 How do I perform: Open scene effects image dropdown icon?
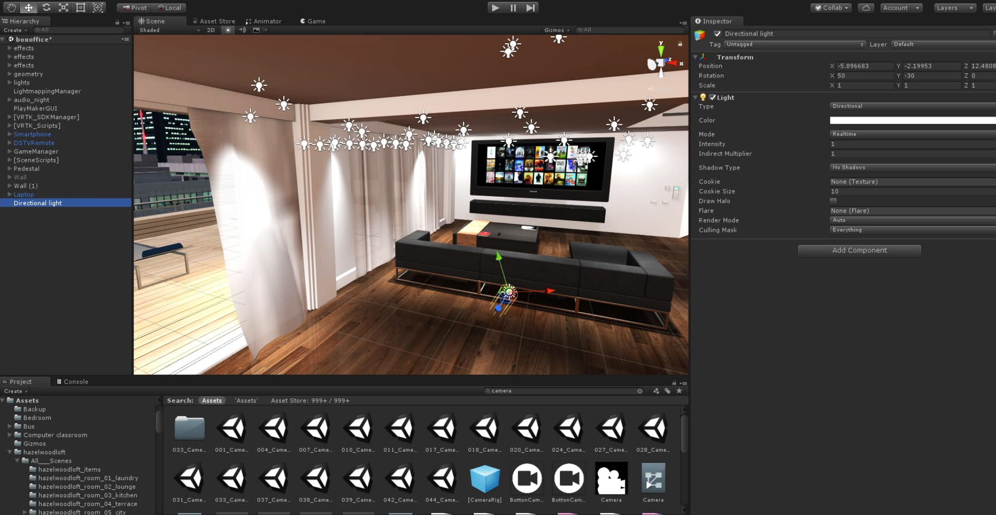257,30
